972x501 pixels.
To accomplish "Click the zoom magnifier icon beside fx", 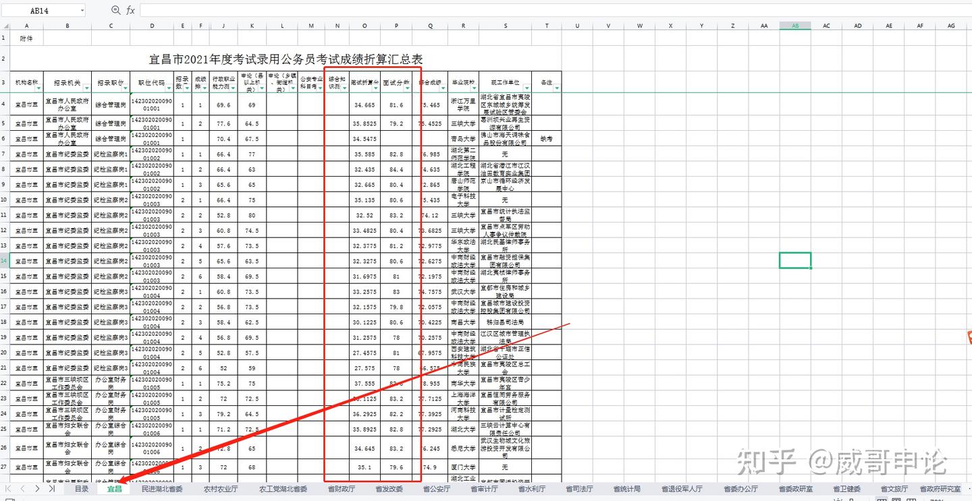I will coord(115,10).
